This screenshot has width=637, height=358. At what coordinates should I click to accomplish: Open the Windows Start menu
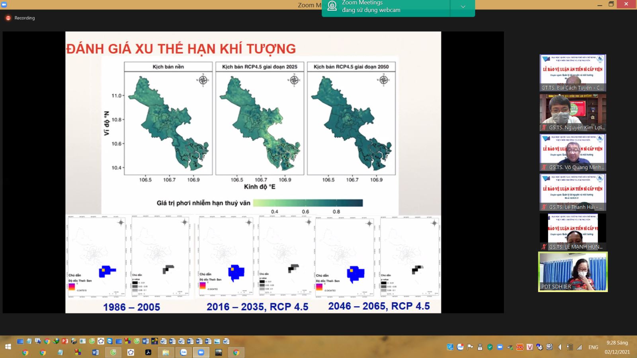coord(8,347)
